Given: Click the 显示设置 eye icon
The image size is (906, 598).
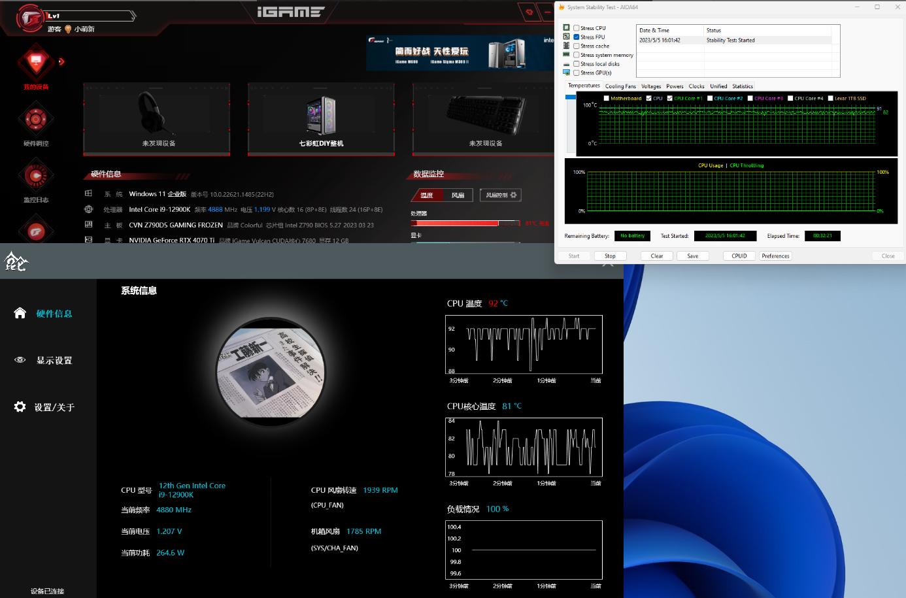Looking at the screenshot, I should coord(20,360).
